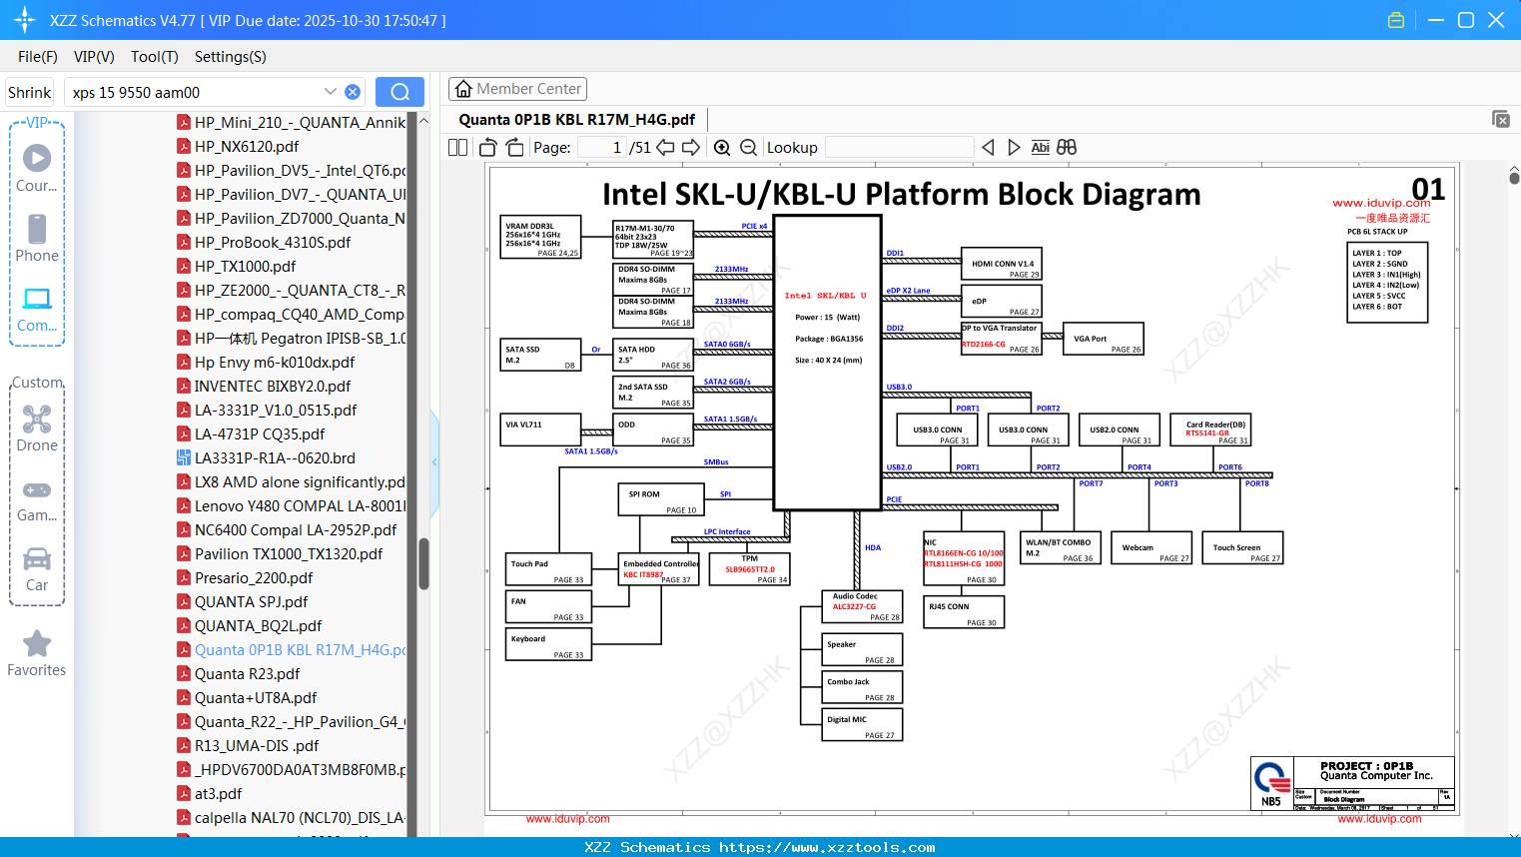Go to the next page arrow

[691, 147]
